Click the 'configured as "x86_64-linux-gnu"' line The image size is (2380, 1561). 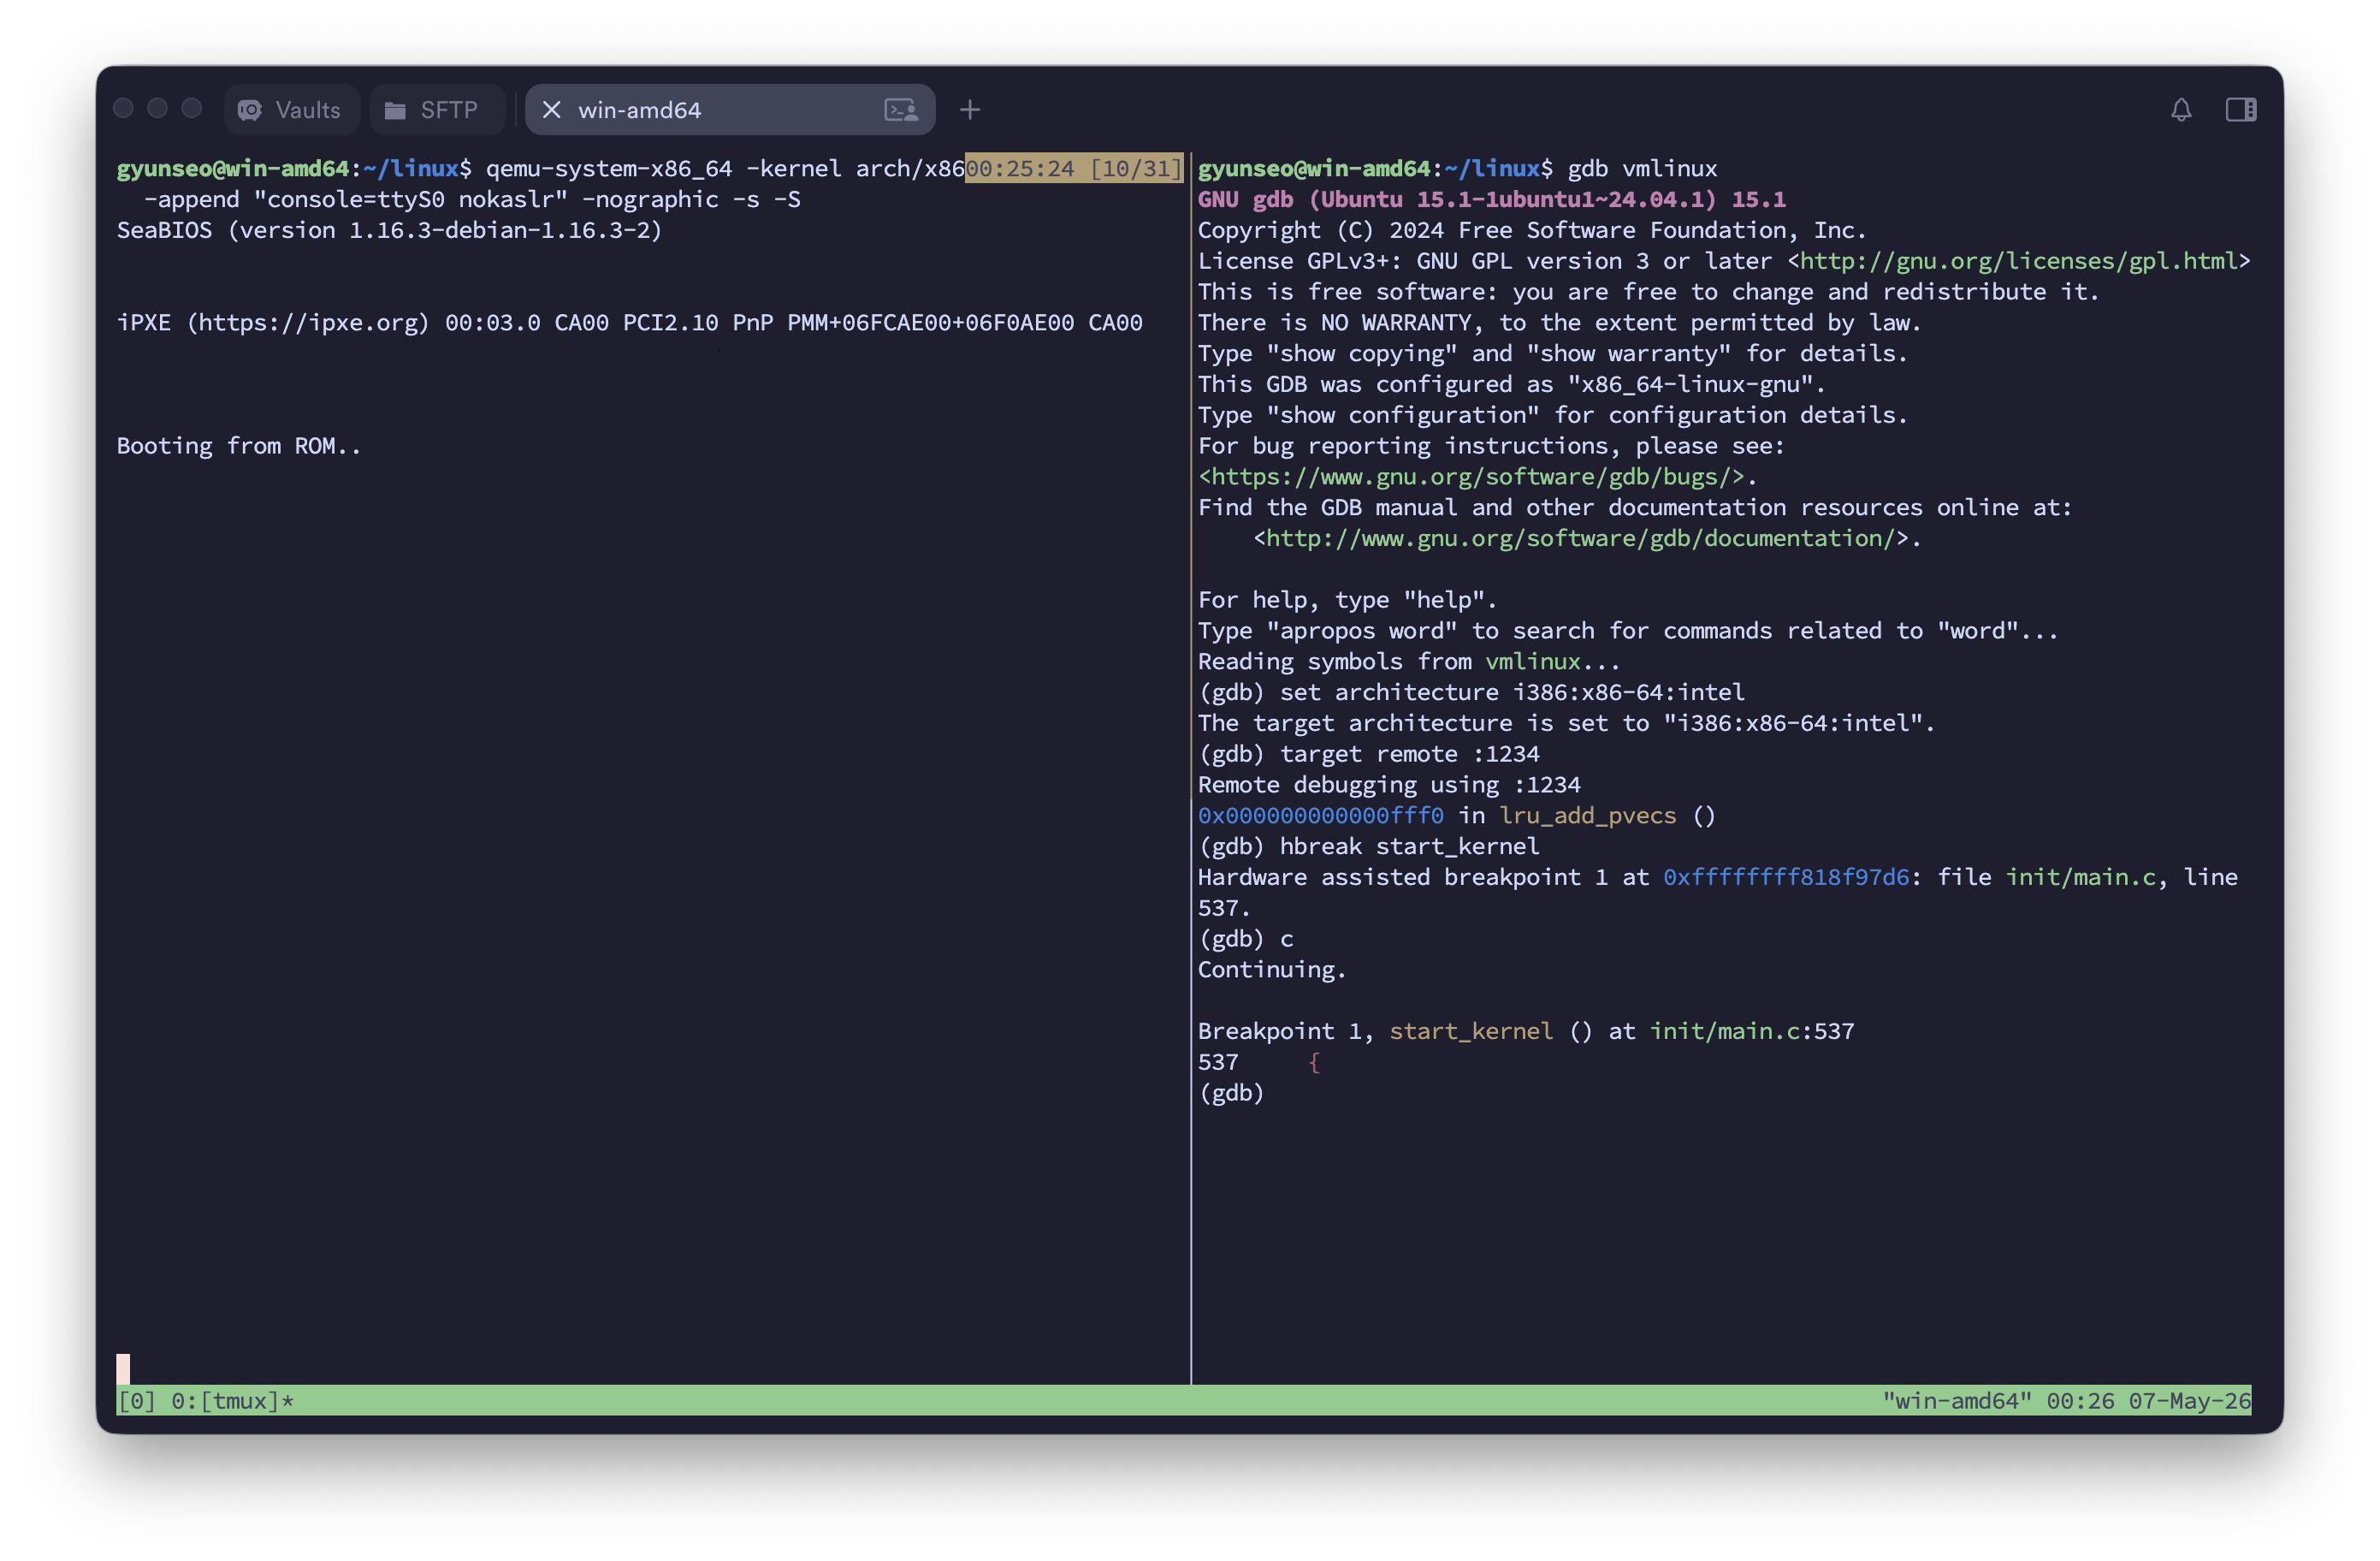[x=1512, y=385]
